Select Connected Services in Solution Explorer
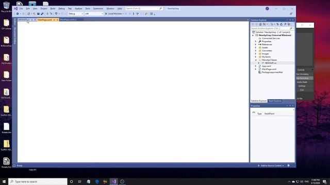 tap(271, 39)
